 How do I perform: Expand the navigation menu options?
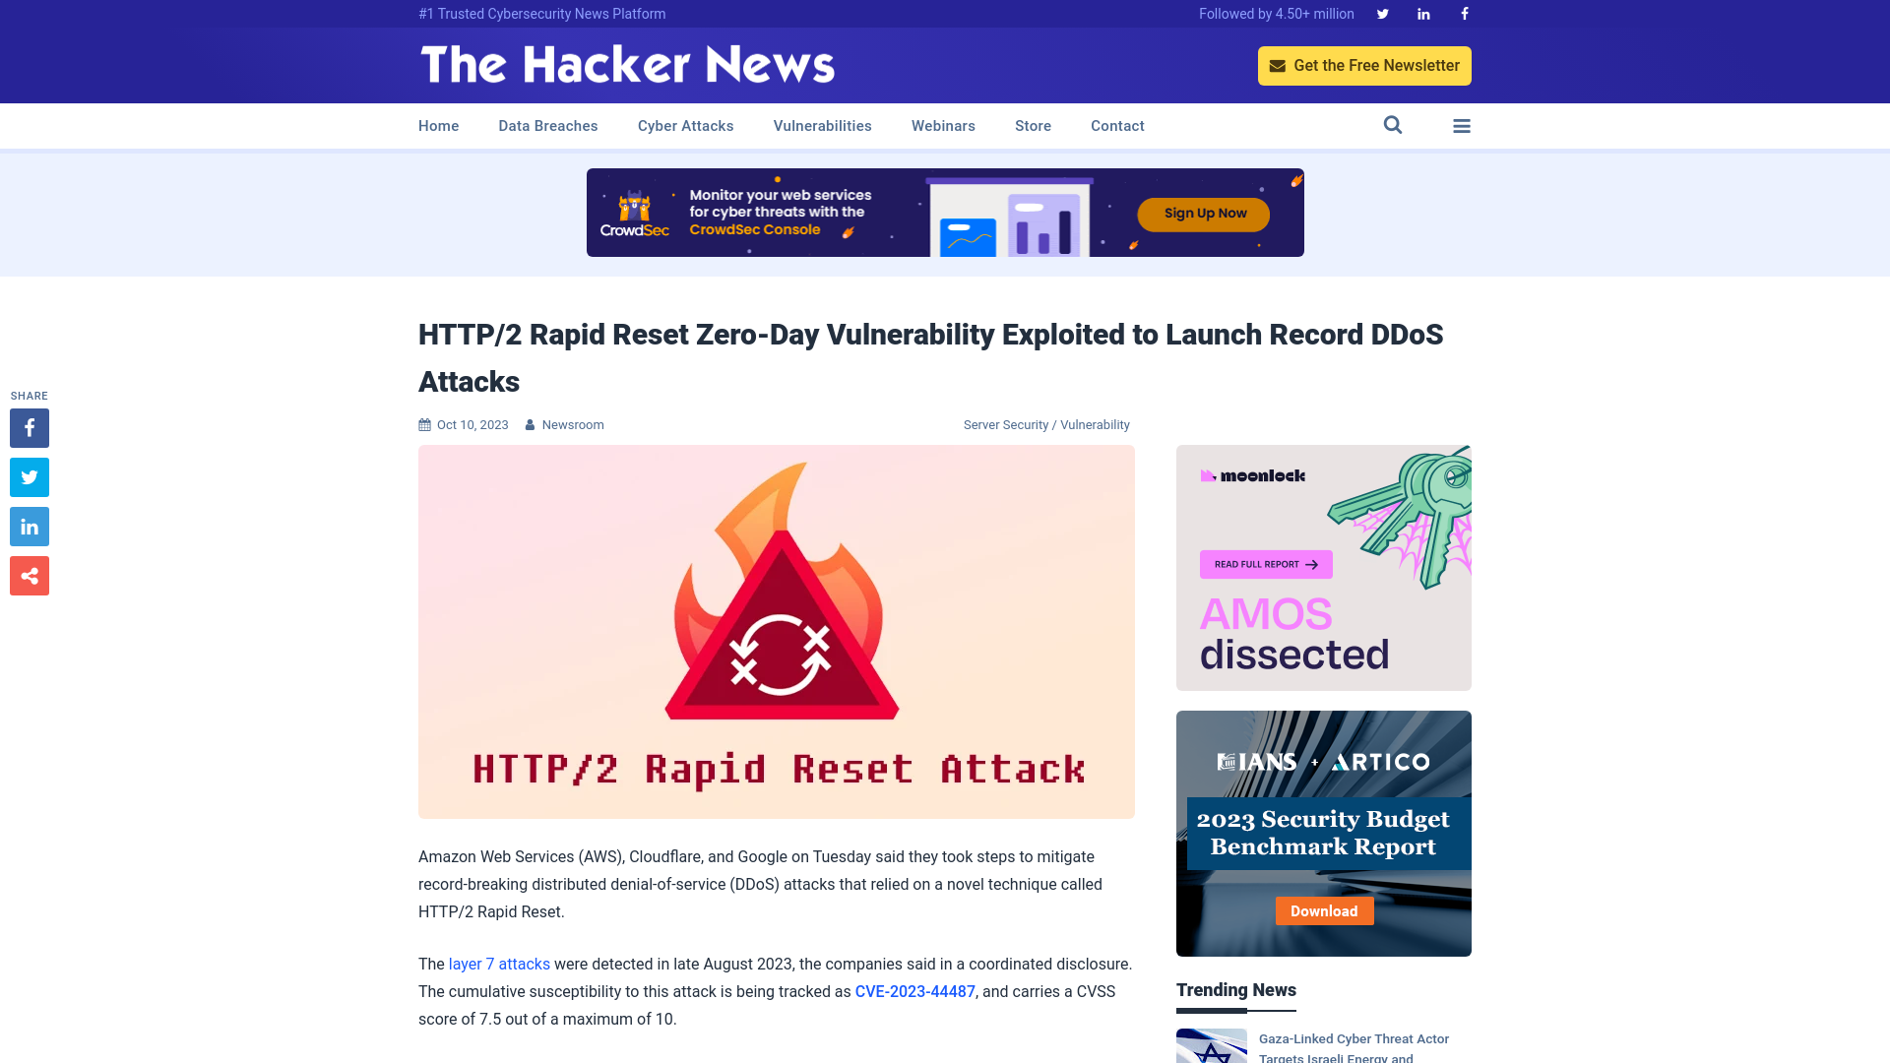[1462, 126]
